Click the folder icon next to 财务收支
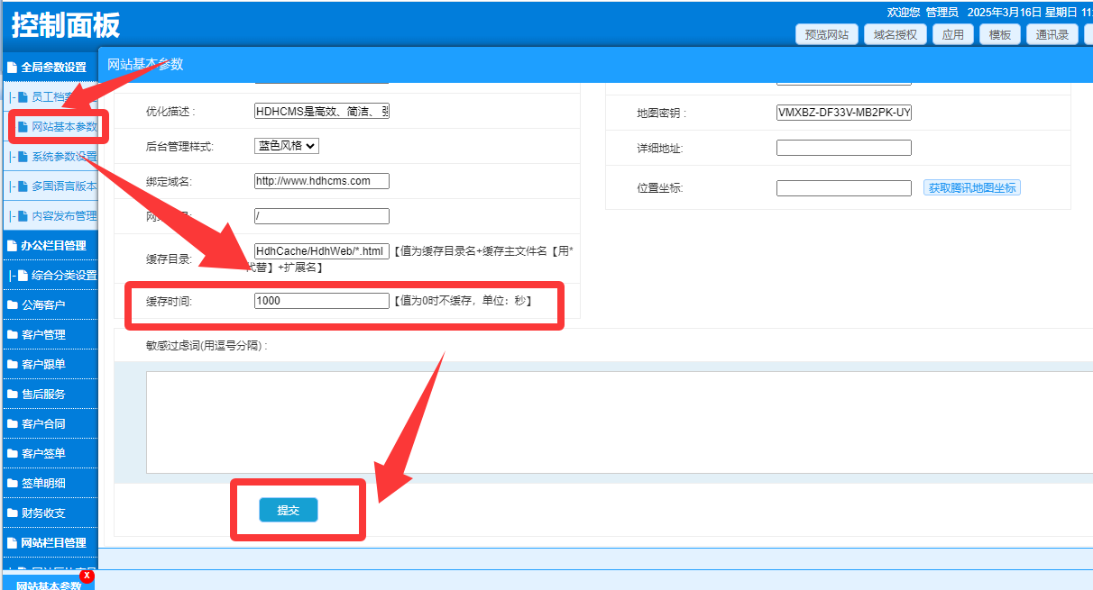The height and width of the screenshot is (590, 1093). point(12,513)
